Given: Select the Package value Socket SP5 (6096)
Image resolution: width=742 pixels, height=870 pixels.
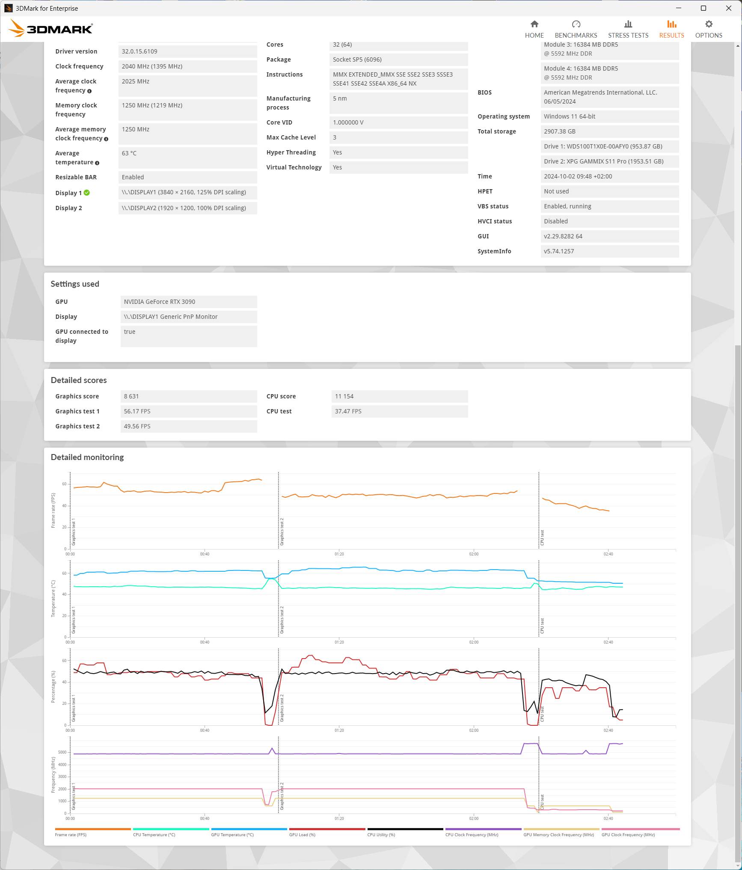Looking at the screenshot, I should coord(399,59).
